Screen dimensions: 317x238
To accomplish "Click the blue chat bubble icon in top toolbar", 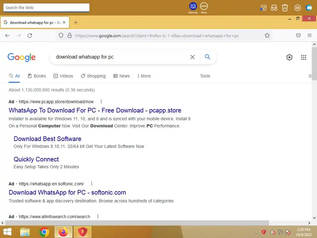I will (309, 8).
